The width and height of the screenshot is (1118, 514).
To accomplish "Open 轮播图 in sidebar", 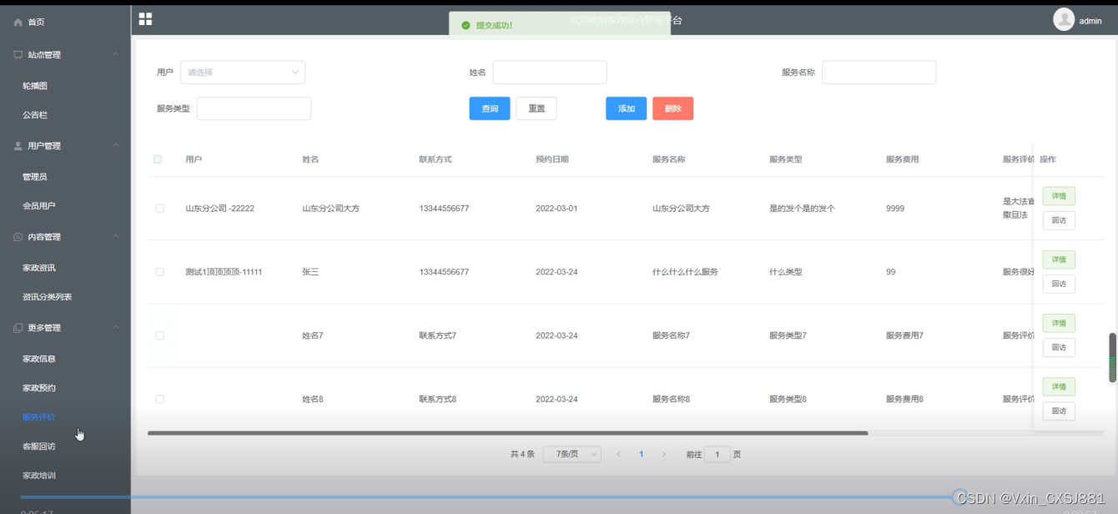I will pyautogui.click(x=35, y=86).
